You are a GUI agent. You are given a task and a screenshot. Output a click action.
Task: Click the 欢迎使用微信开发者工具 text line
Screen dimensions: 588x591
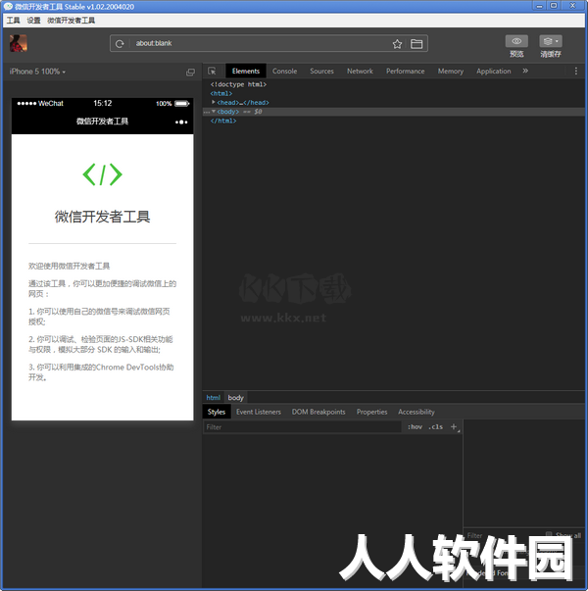point(69,267)
